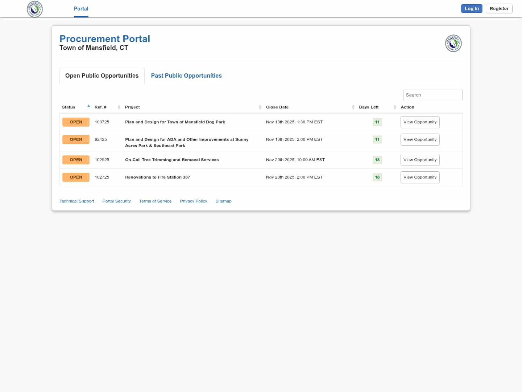Sort by Project column arrows
The image size is (522, 392).
(260, 107)
